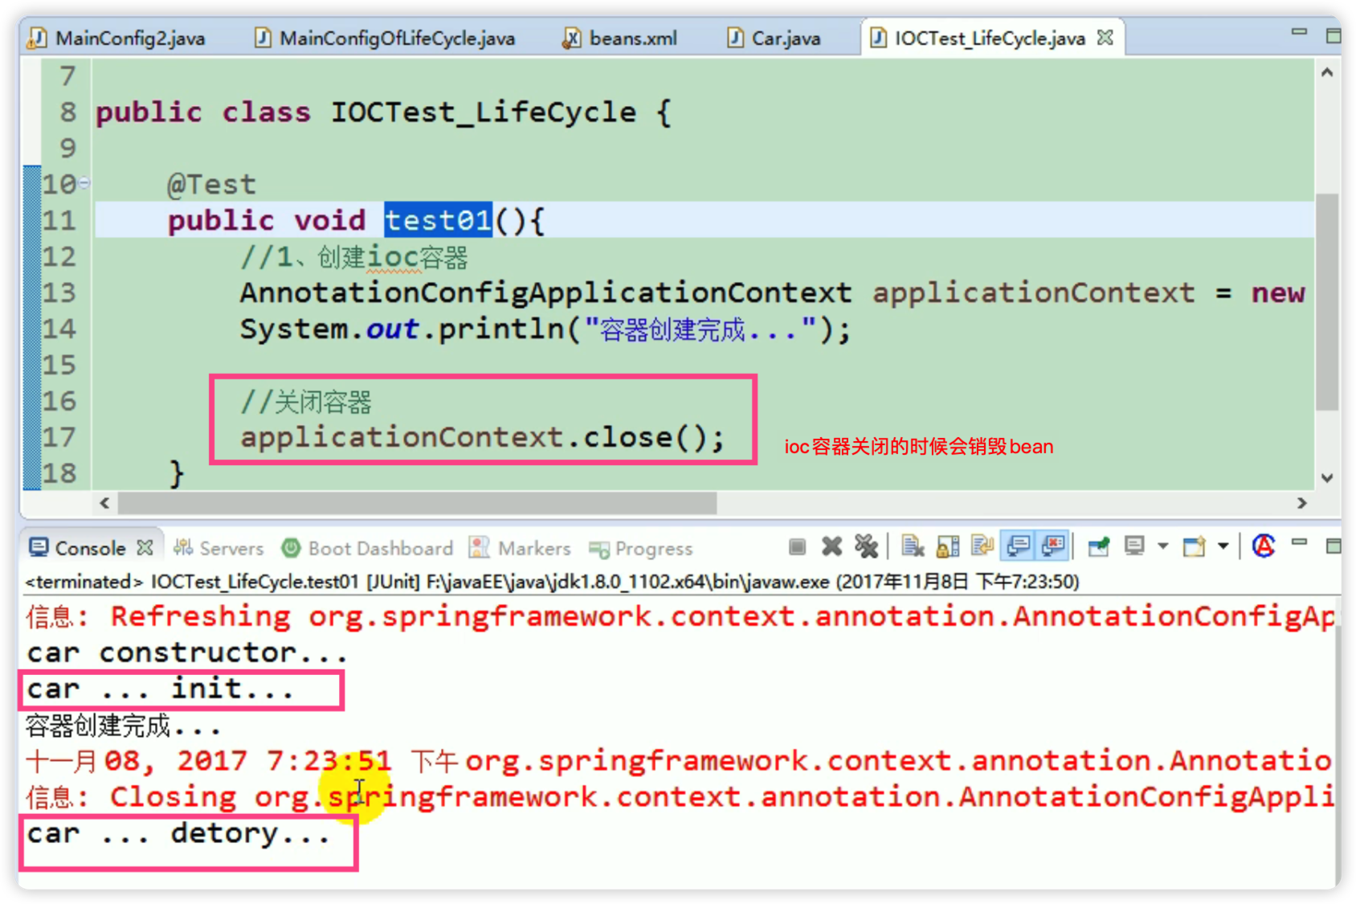Remove the launch with the single X icon
Screen dimensions: 1356x904
click(x=831, y=547)
